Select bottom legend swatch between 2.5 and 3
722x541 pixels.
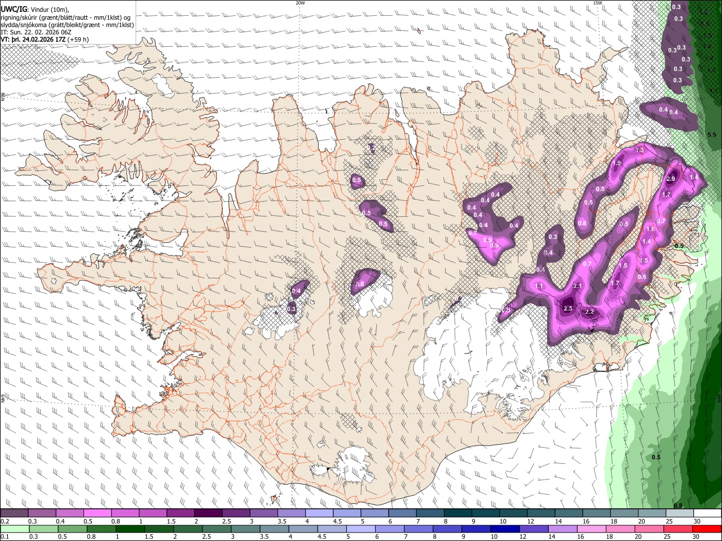[x=217, y=529]
